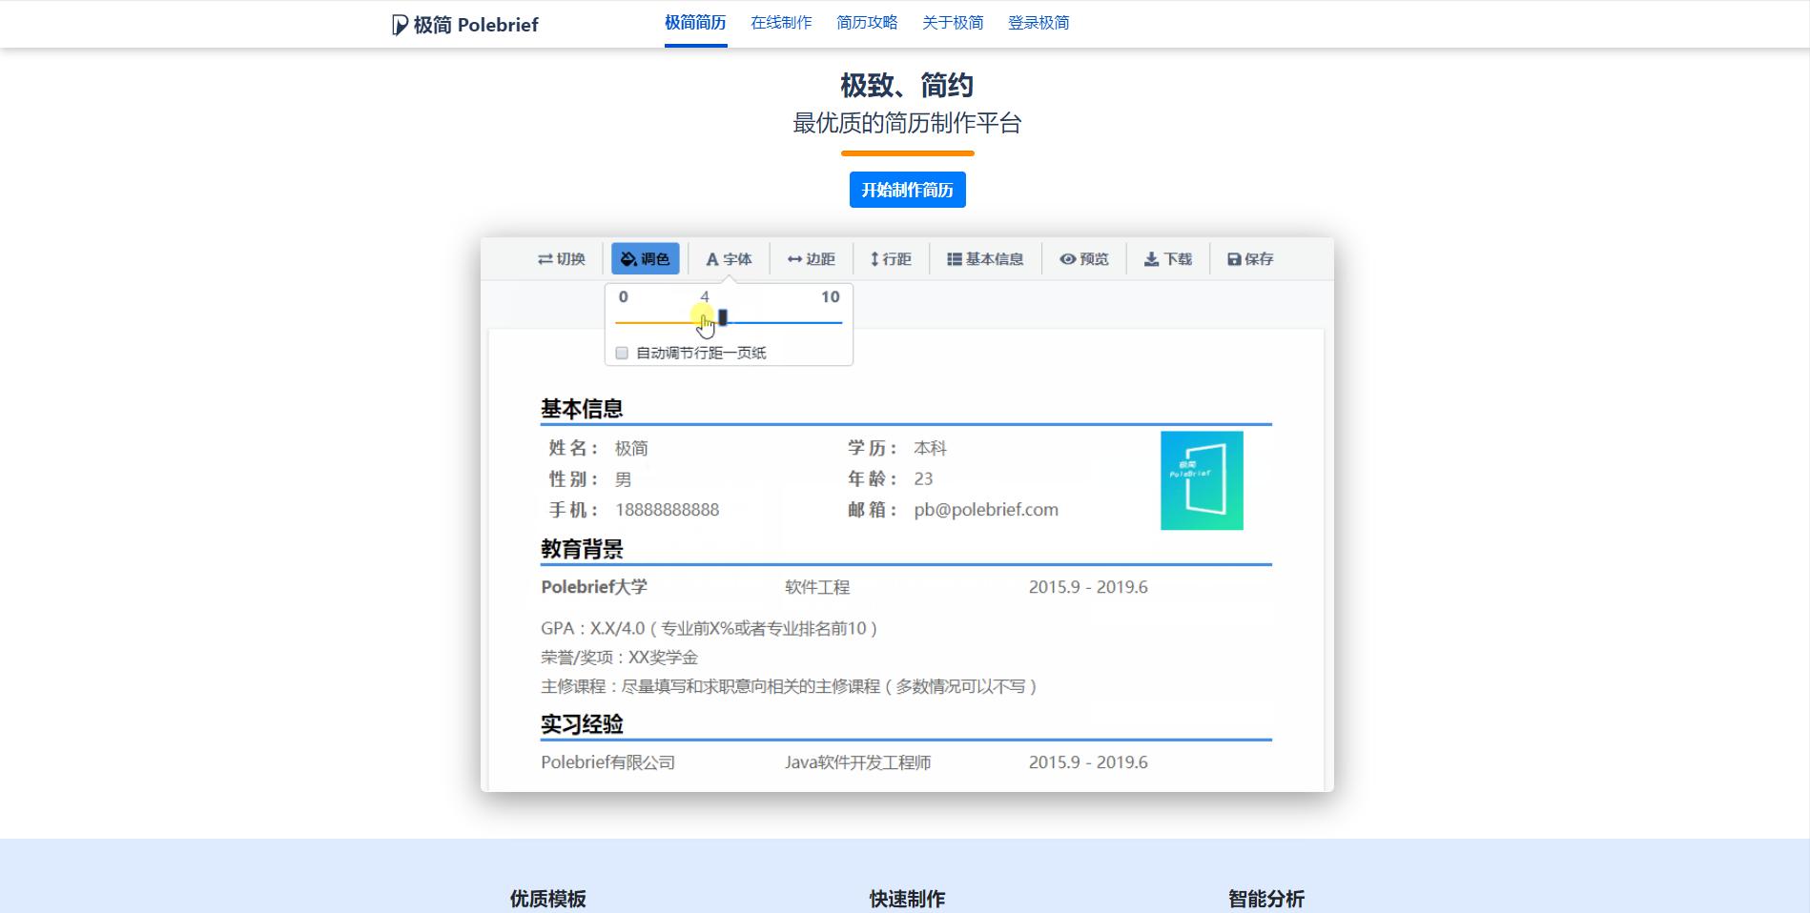Click the resume avatar thumbnail image

coord(1202,480)
